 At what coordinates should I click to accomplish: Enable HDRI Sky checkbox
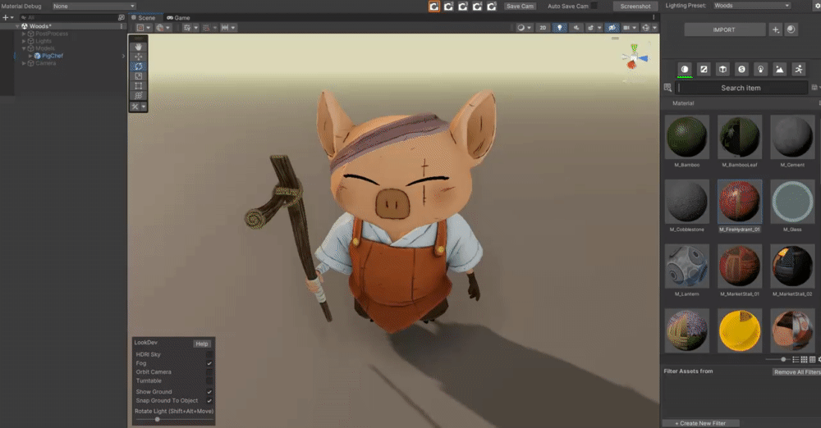209,354
